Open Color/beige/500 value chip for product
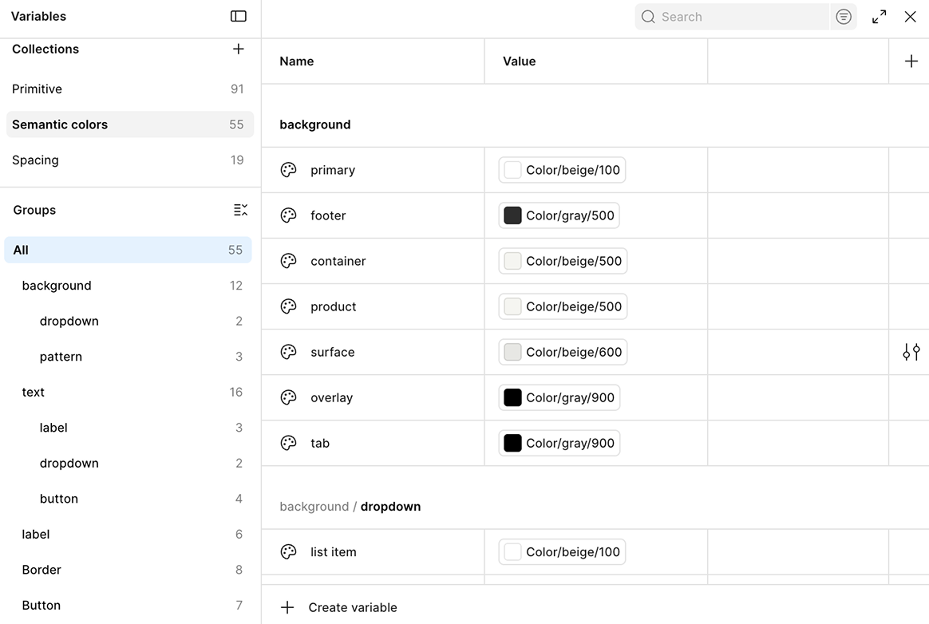This screenshot has height=624, width=929. coord(563,306)
